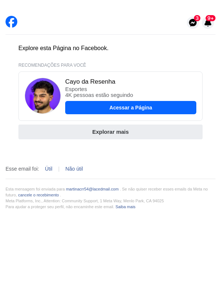This screenshot has height=283, width=221.
Task: Click Cayo da Resenha profile picture
Action: tap(43, 96)
